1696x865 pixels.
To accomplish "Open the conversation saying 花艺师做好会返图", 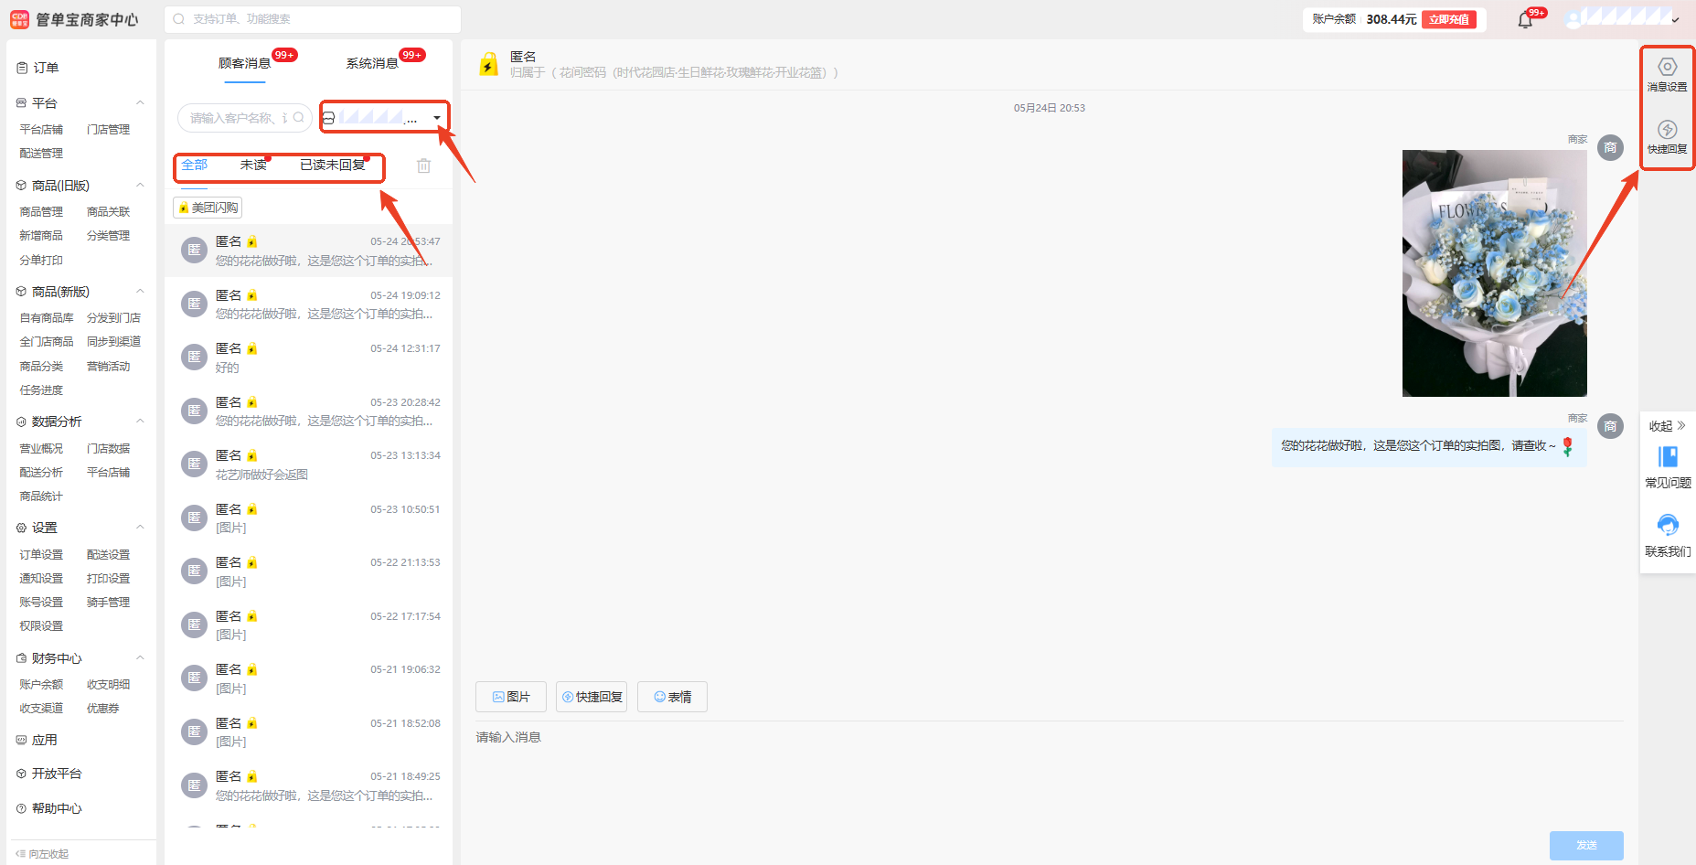I will (308, 465).
